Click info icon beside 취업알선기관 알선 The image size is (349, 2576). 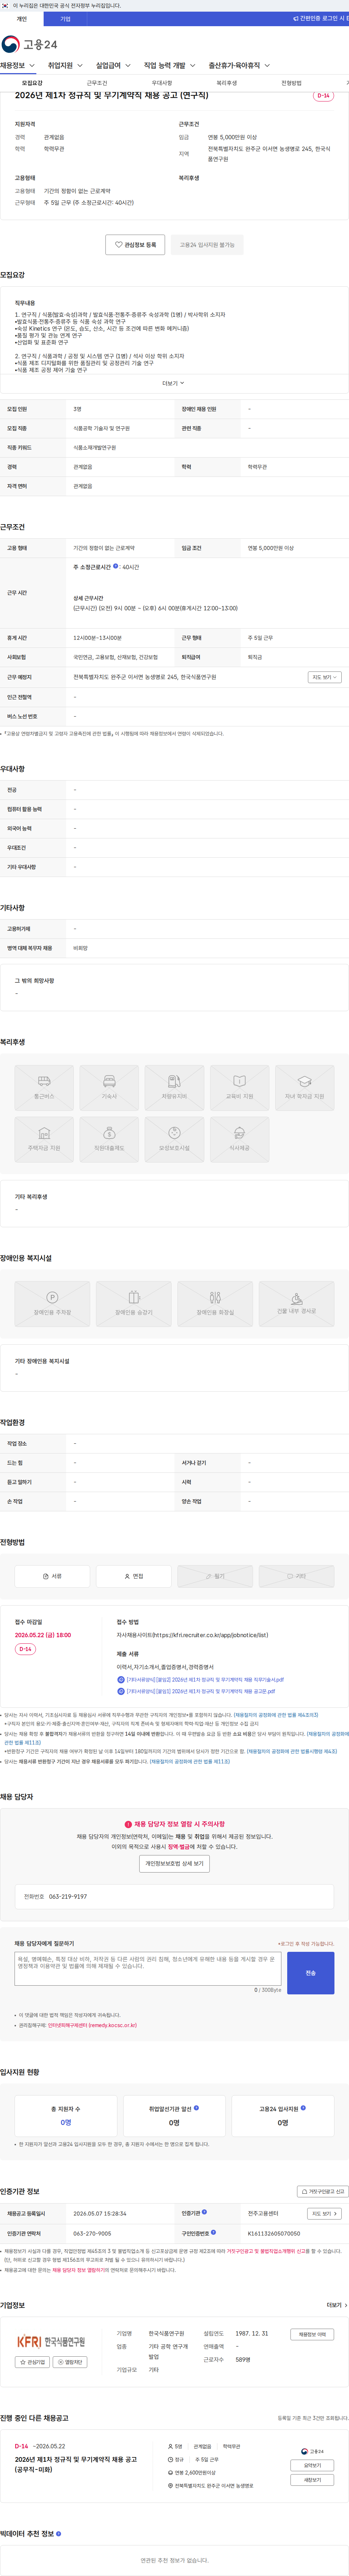(x=196, y=2107)
